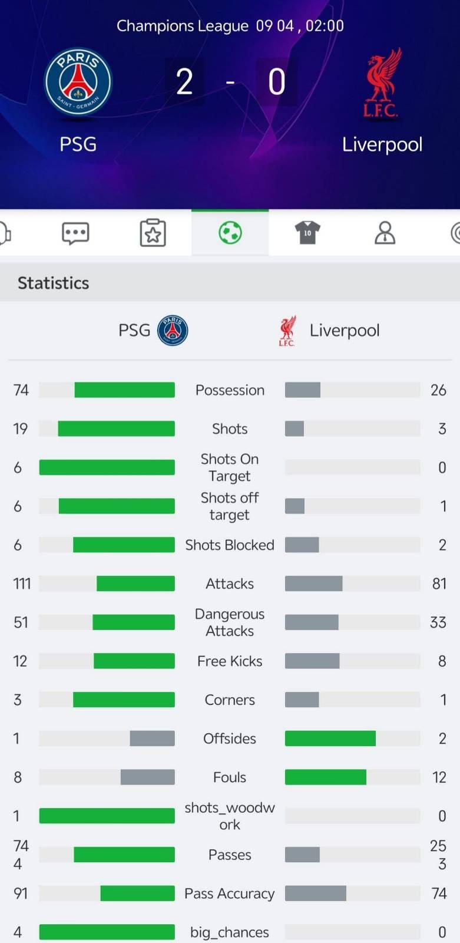Tap the partially visible icon at far right of tab bar
Image resolution: width=460 pixels, height=943 pixels.
pyautogui.click(x=455, y=233)
